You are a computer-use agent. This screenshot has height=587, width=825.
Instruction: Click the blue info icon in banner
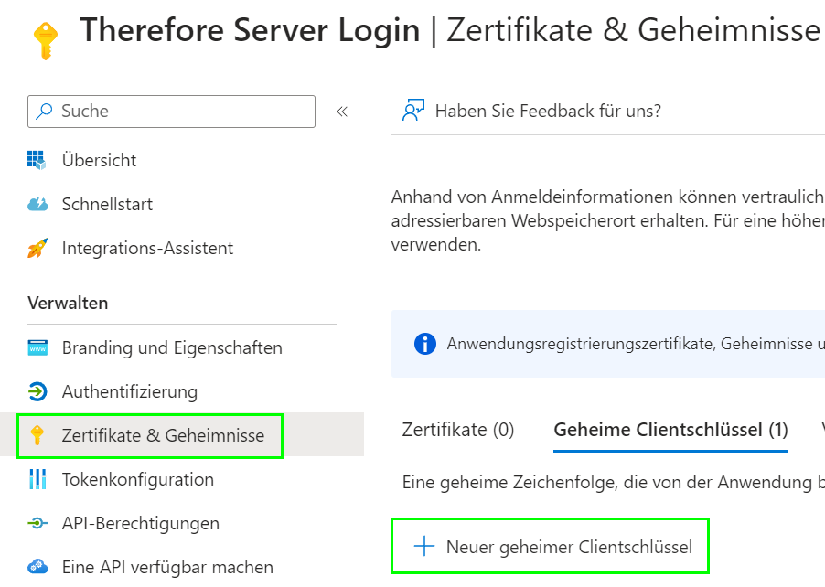[425, 344]
